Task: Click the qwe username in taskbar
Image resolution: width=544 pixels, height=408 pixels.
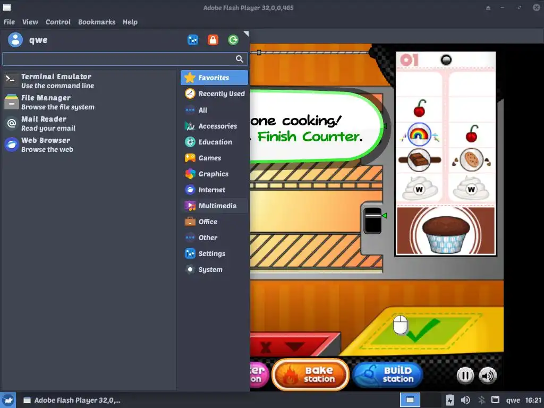Action: point(513,400)
